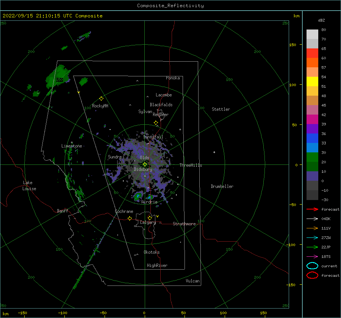Click the 36 dBZ purple color swatch

click(312, 129)
